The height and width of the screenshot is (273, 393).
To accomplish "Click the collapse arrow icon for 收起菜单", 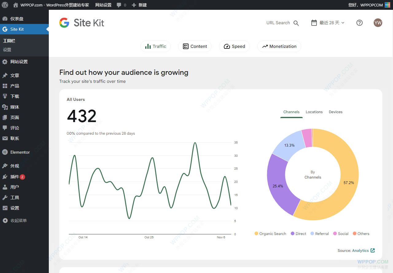I will tap(5, 221).
